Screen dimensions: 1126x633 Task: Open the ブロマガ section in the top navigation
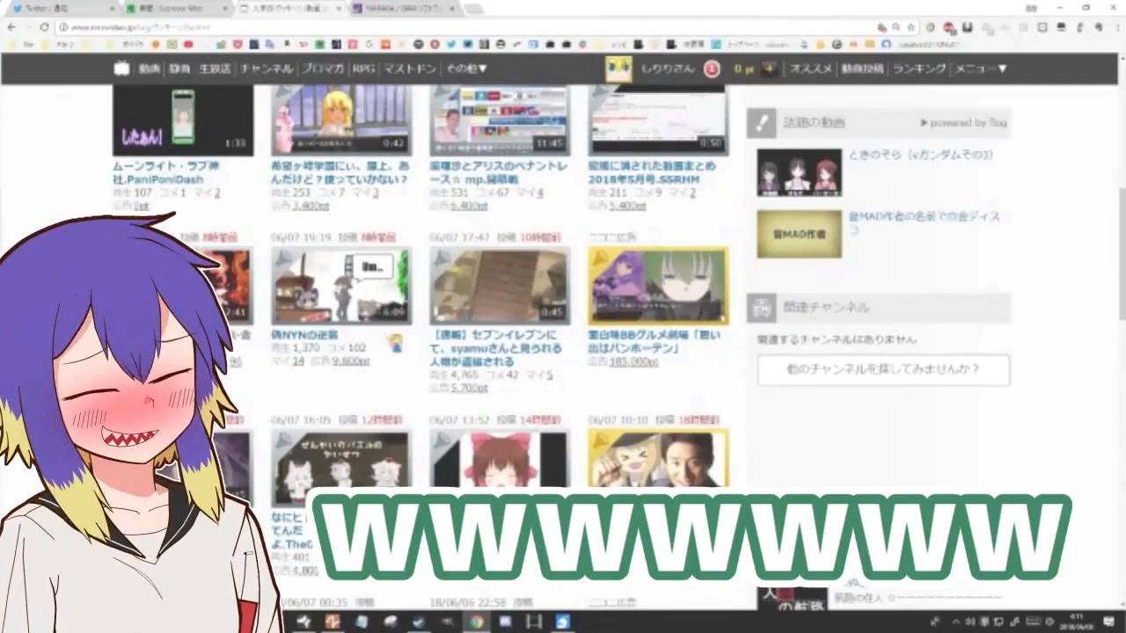(323, 69)
